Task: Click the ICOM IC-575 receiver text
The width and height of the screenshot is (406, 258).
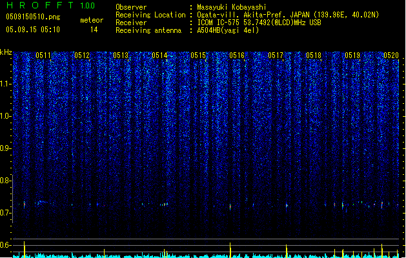Action: (259, 23)
